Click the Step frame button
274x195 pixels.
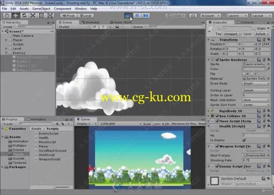[x=146, y=16]
